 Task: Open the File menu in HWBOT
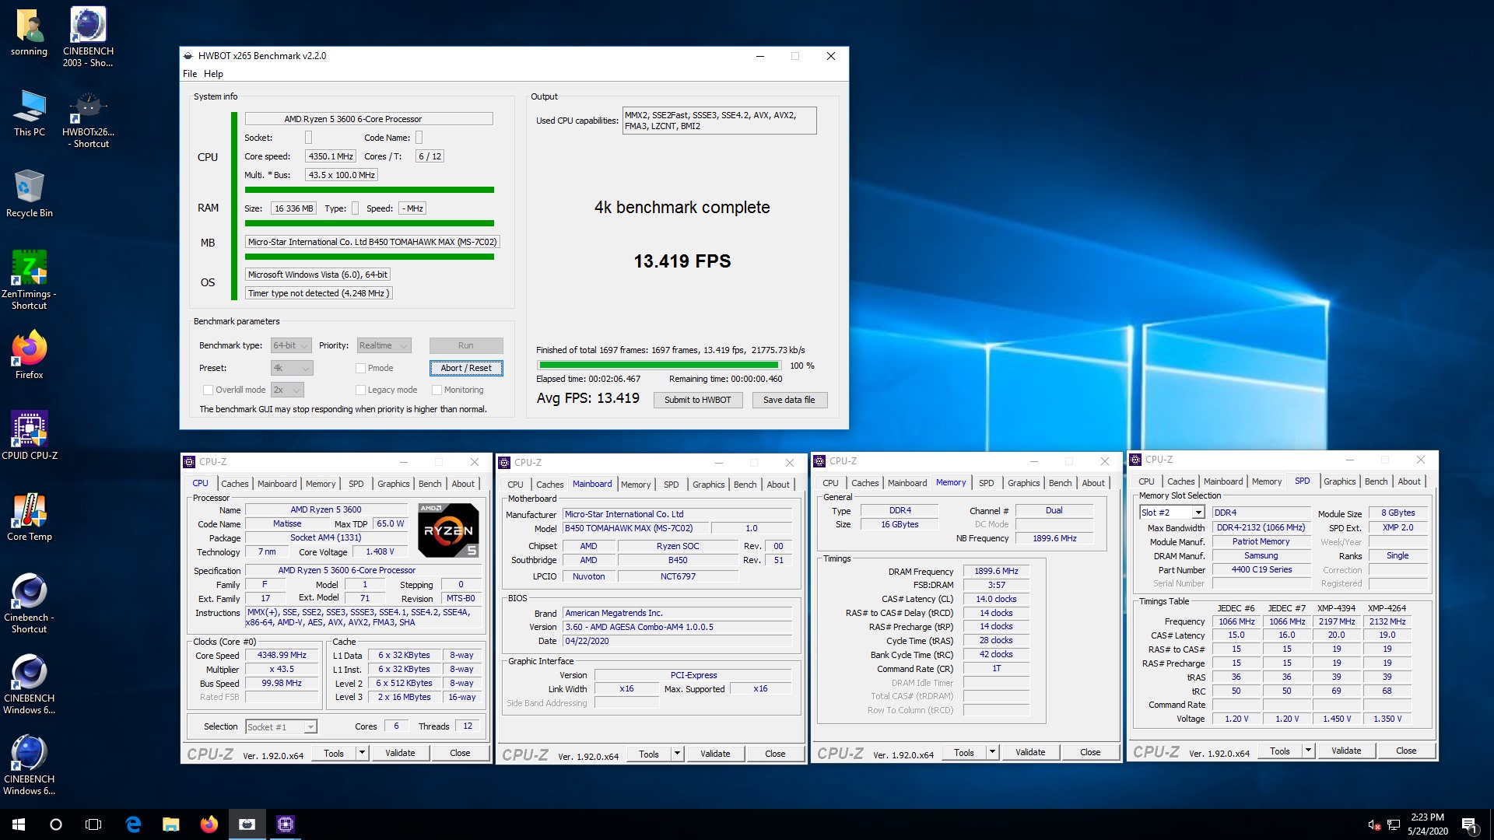tap(190, 74)
